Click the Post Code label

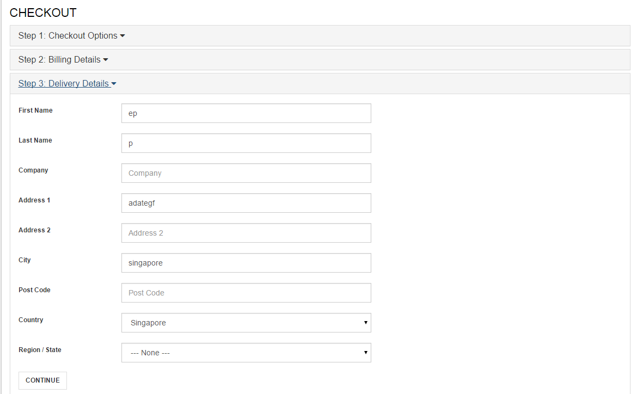click(34, 290)
